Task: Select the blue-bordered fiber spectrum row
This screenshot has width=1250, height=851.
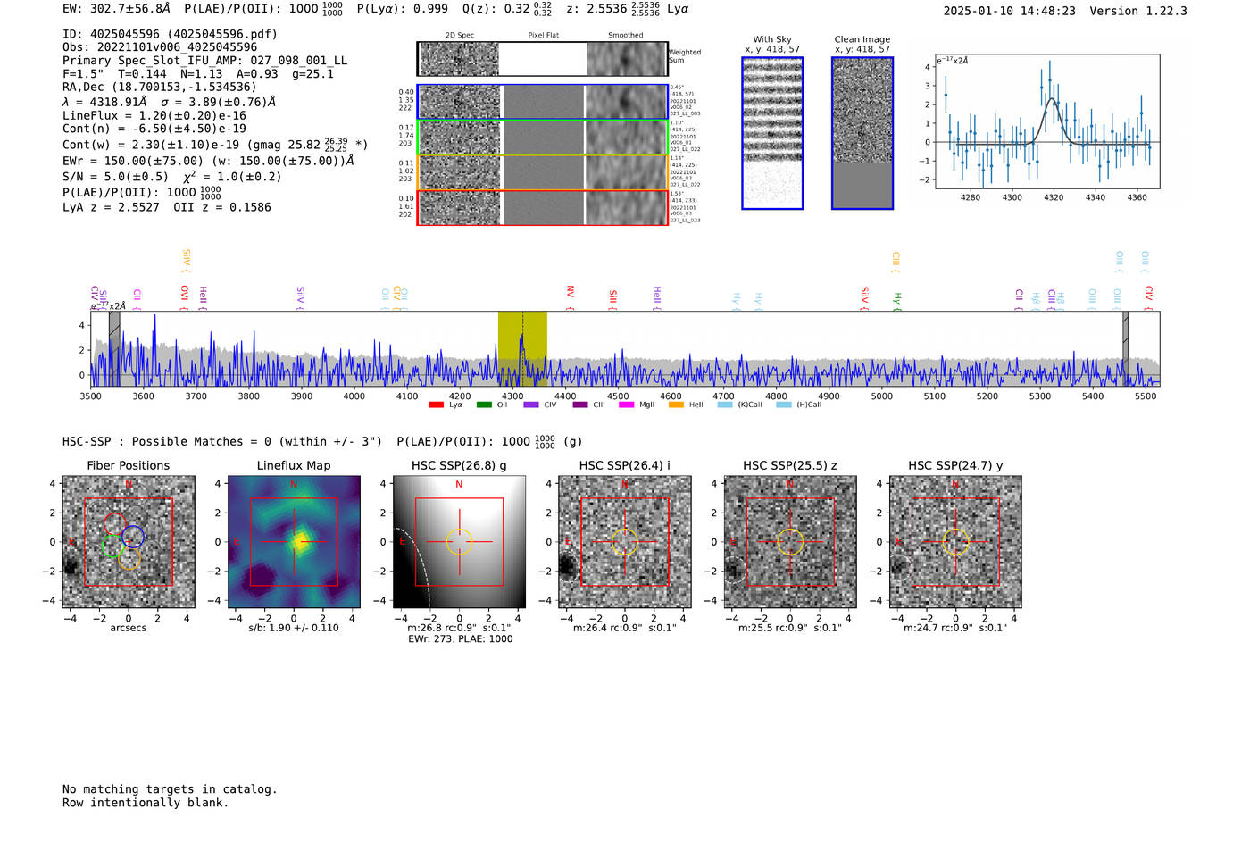Action: [542, 102]
